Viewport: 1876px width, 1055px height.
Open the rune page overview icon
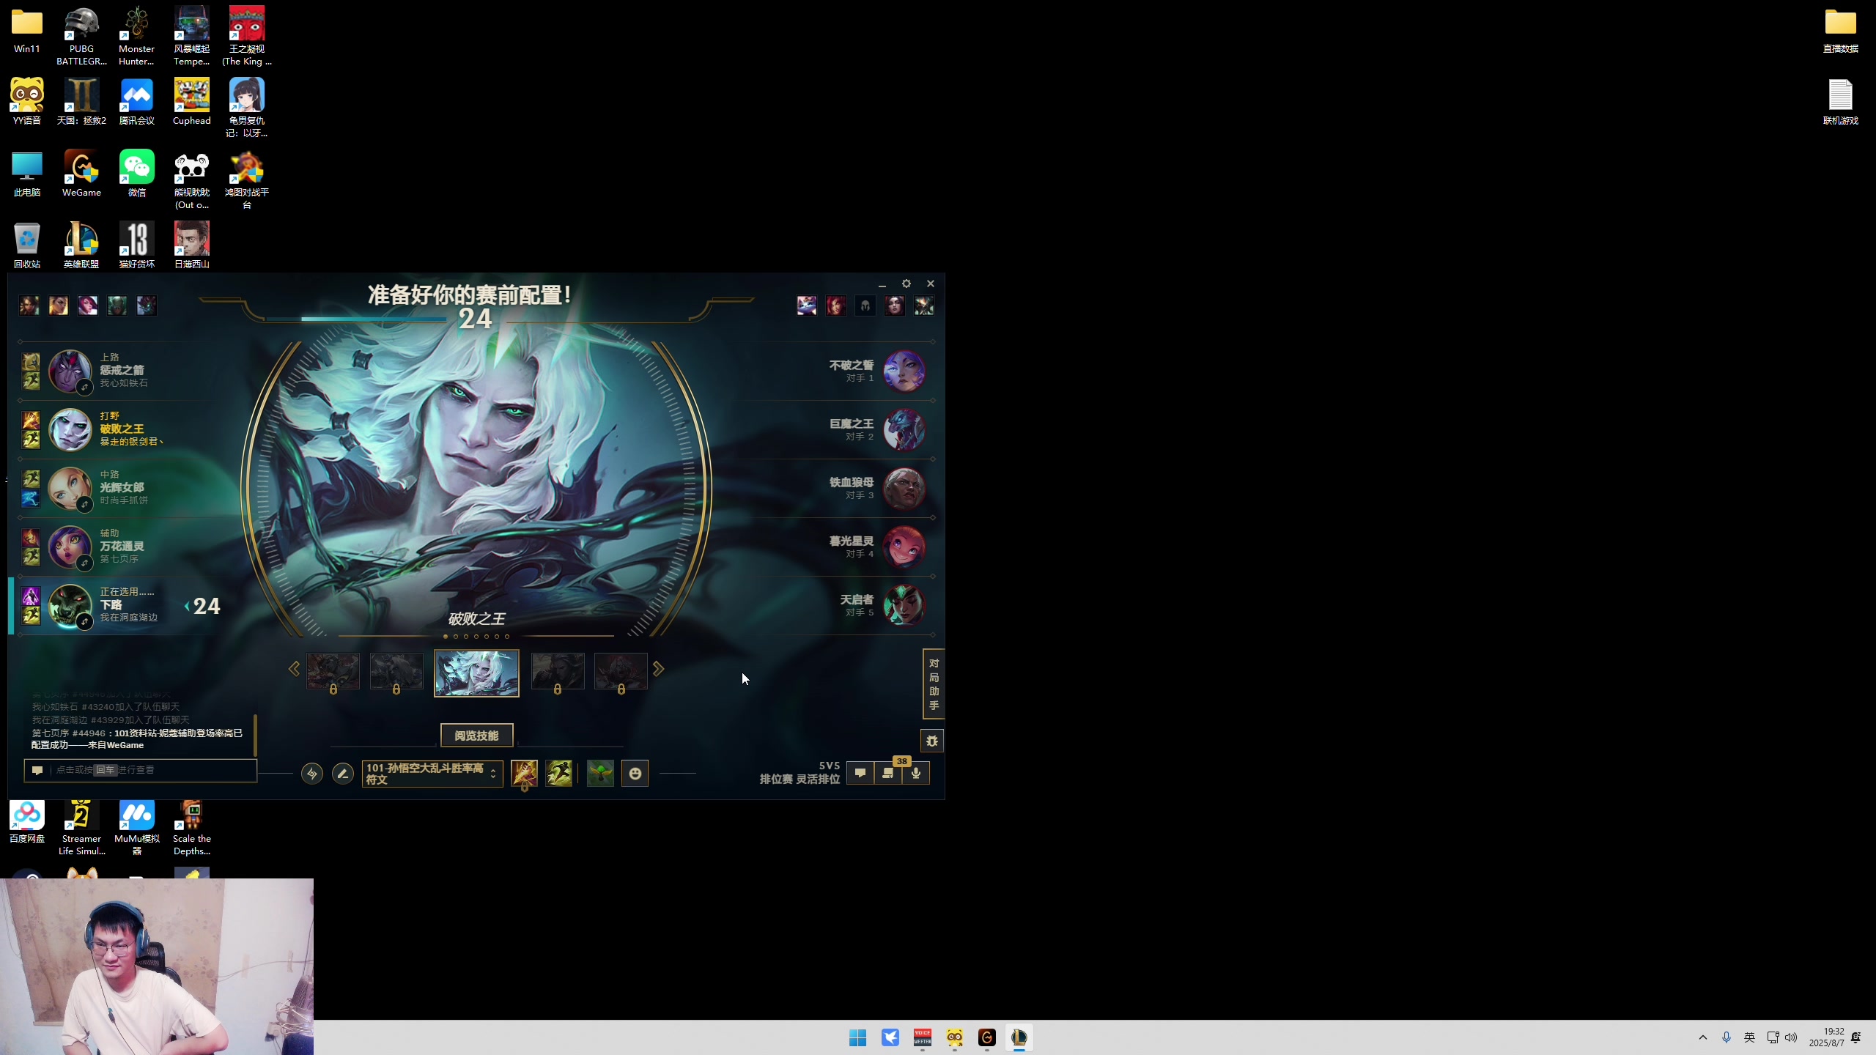click(312, 773)
